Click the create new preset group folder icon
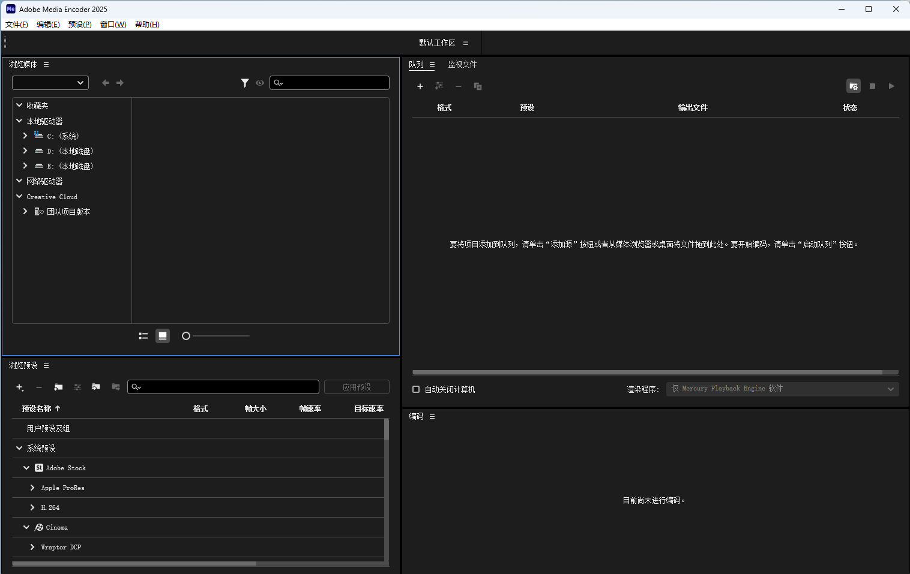The image size is (910, 574). coord(58,387)
